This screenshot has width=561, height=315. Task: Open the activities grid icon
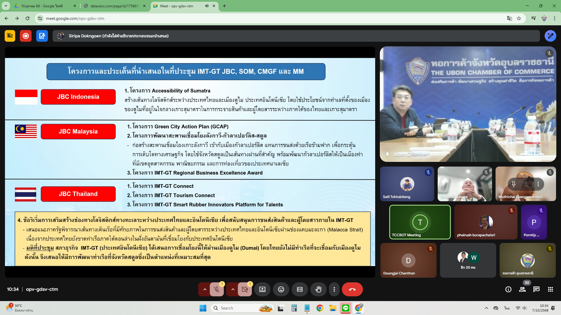tap(550, 289)
